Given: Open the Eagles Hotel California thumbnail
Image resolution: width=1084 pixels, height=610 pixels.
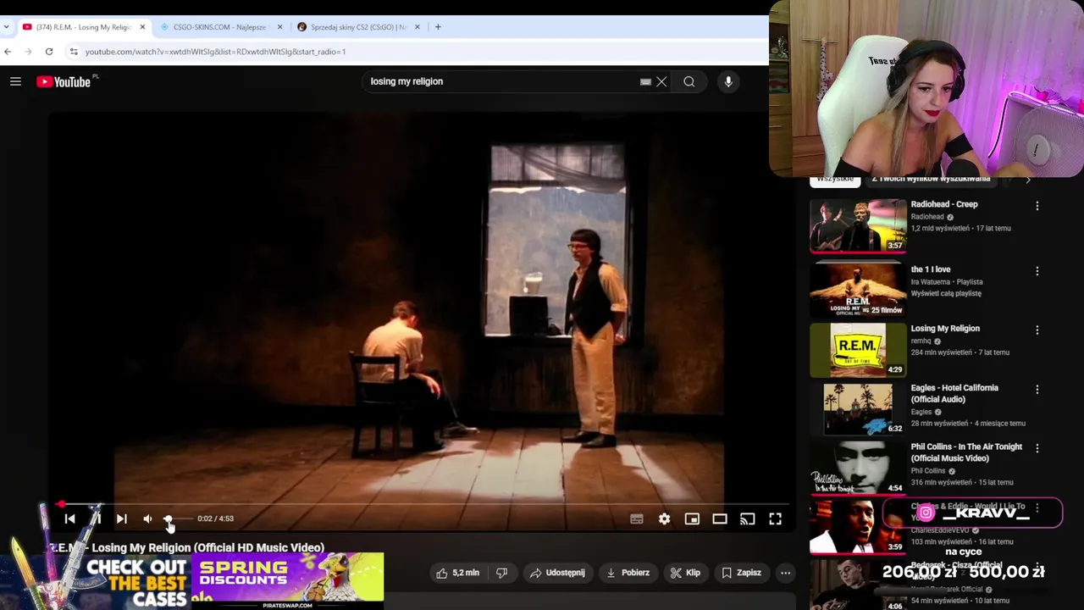Looking at the screenshot, I should 858,409.
